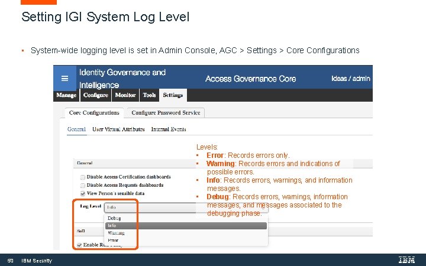Toggle Disable Access Requests dashboards checkbox

83,186
